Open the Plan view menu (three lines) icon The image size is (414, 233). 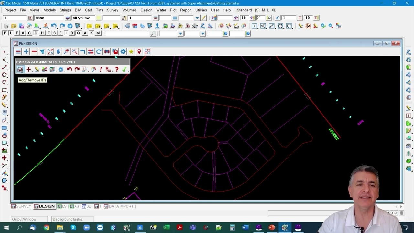18,52
